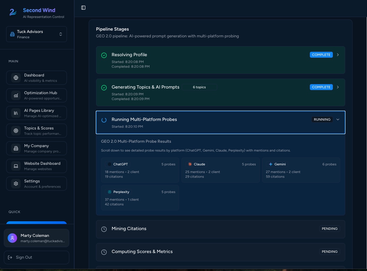Viewport: 367px width, 271px height.
Task: Click the Sign Out button
Action: point(37,257)
